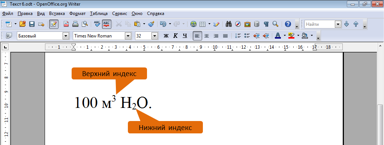
Task: Open the Gallery icon
Action: pos(247,24)
